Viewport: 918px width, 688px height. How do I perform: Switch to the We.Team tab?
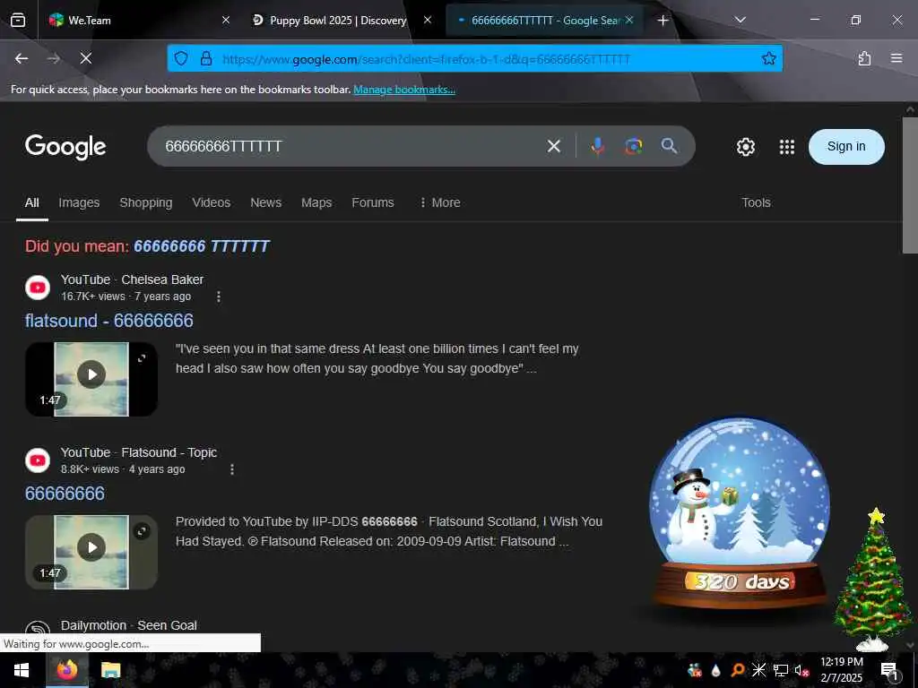[137, 20]
